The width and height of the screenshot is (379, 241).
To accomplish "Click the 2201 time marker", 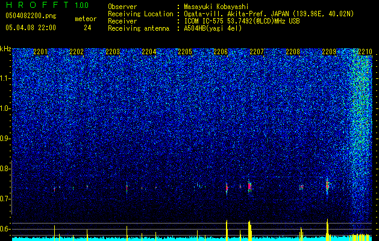I will 40,52.
